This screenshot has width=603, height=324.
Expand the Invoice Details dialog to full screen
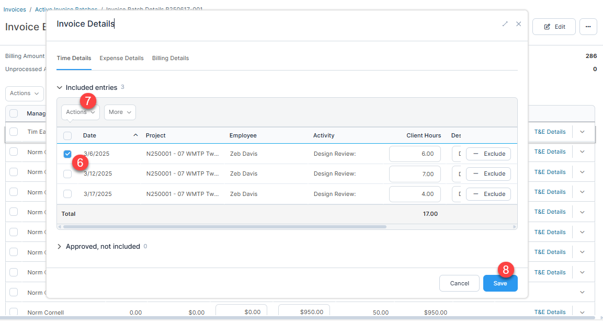click(x=505, y=24)
